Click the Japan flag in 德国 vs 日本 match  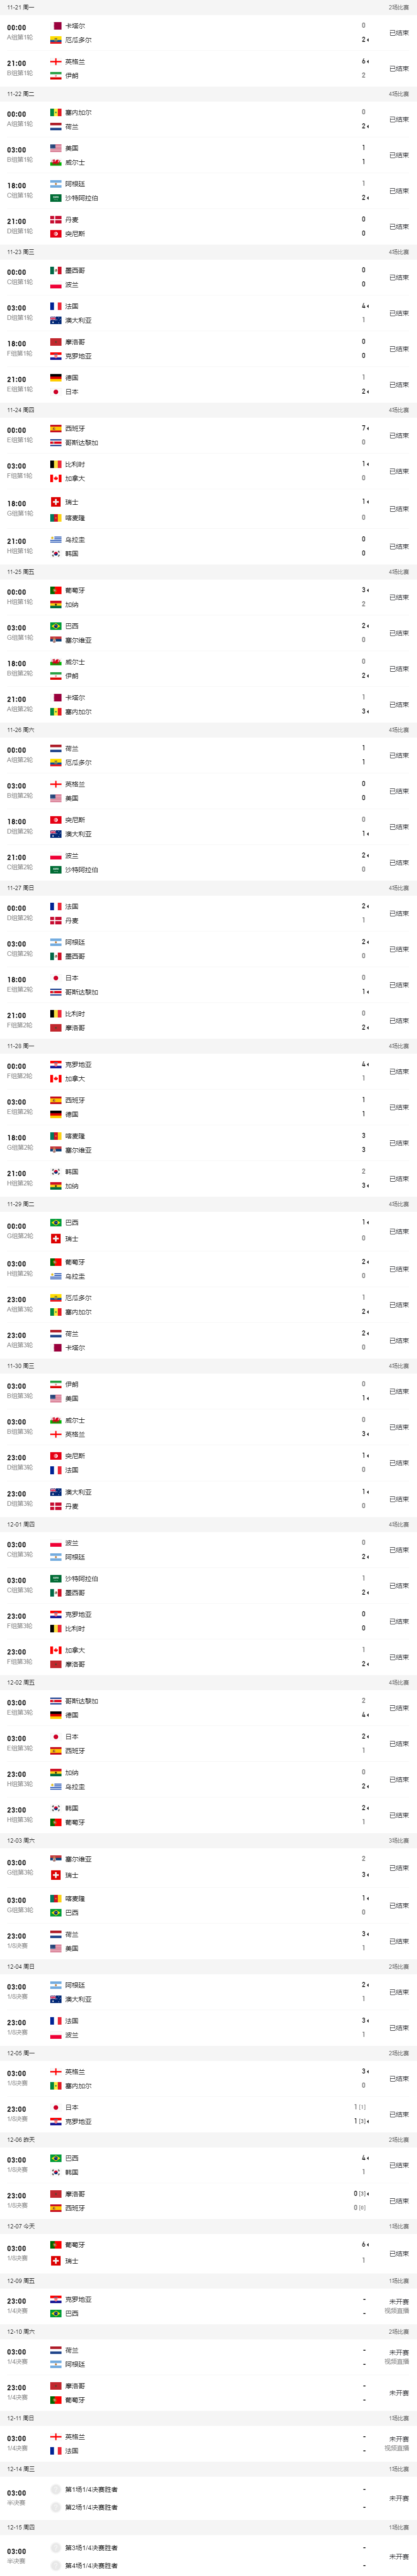(x=56, y=392)
